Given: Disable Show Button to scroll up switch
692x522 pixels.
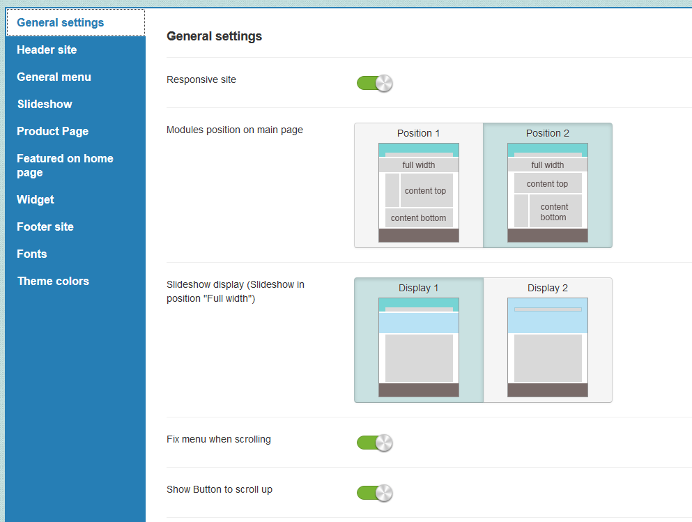Looking at the screenshot, I should pyautogui.click(x=374, y=493).
